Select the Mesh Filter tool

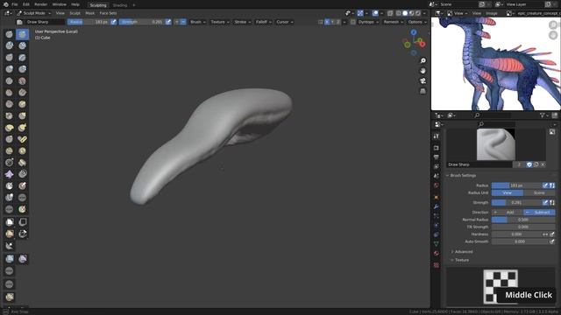tap(10, 259)
